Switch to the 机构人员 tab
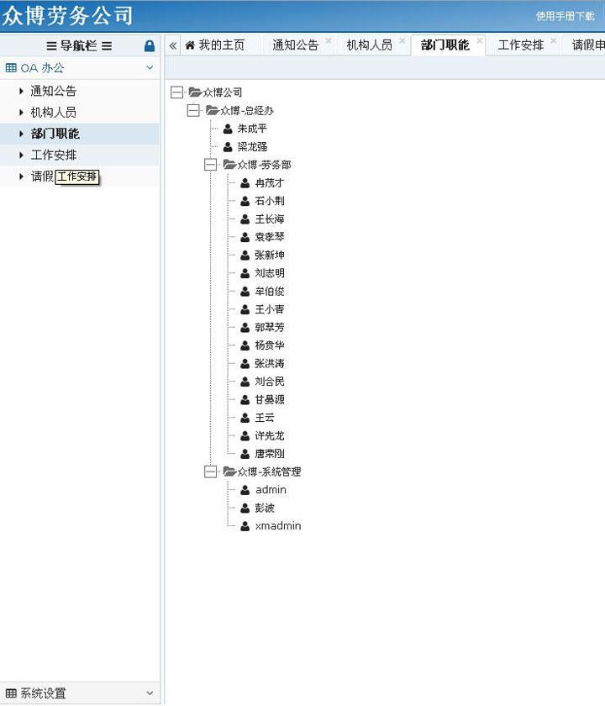The image size is (605, 706). coord(369,45)
